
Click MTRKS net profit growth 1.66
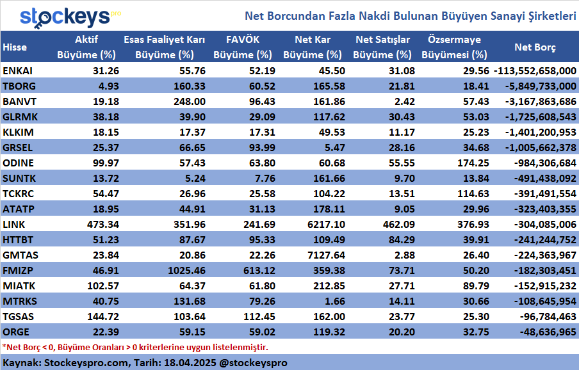coord(334,302)
